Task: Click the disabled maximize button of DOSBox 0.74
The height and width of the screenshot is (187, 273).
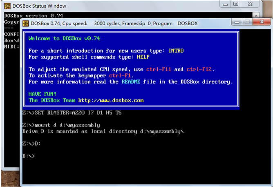Action: [x=247, y=22]
